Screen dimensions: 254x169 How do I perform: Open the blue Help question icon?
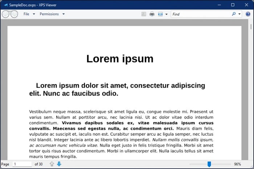tap(248, 14)
